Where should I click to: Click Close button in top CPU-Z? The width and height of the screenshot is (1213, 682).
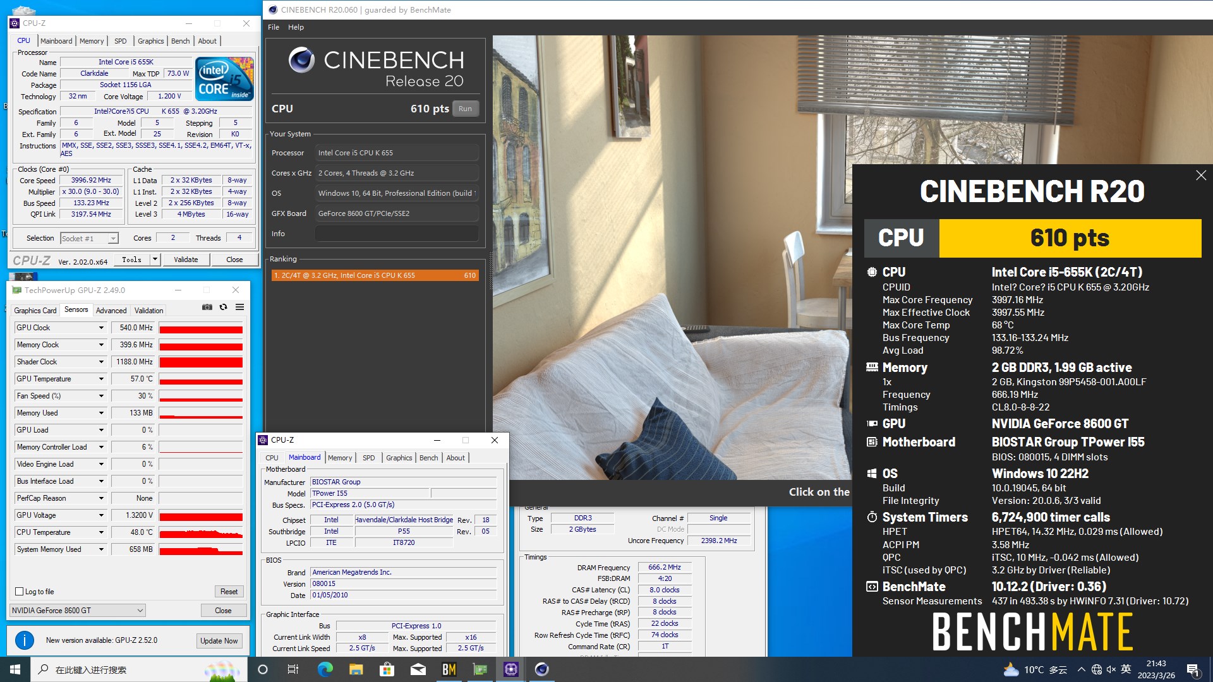pyautogui.click(x=234, y=260)
